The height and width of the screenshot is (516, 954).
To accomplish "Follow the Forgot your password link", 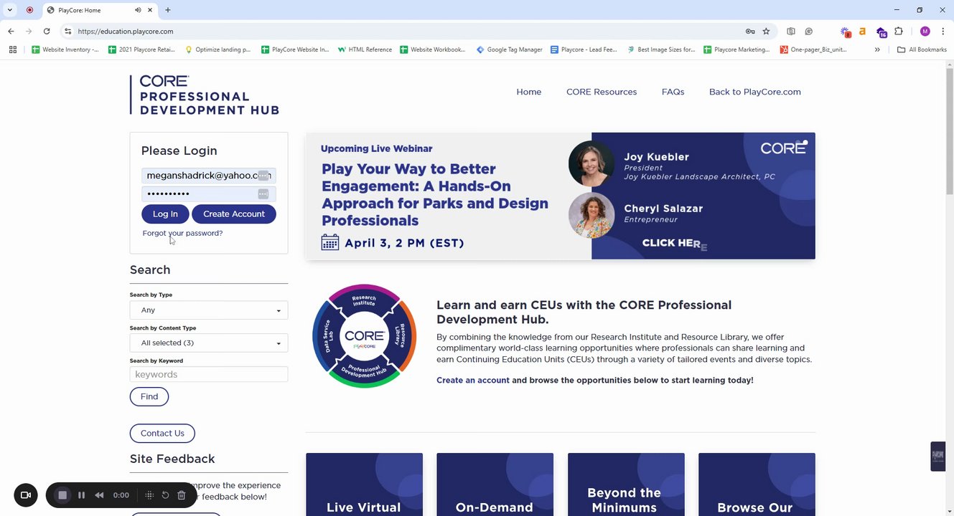I will coord(182,233).
